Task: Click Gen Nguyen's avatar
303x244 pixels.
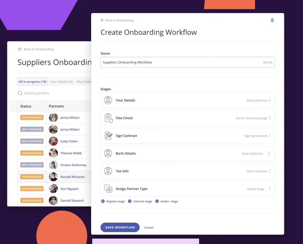Action: 53,189
